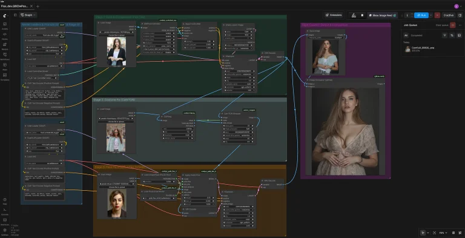465x238 pixels.
Task: Toggle detect_body in DWPose Estimator
Action: click(x=160, y=37)
